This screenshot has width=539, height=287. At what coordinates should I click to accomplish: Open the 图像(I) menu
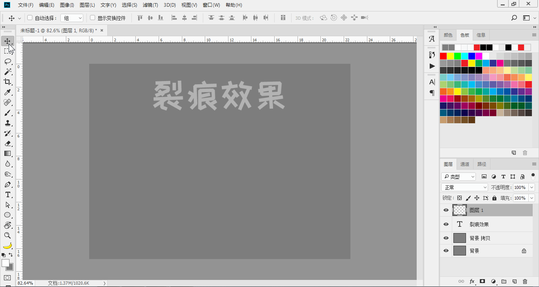tap(67, 5)
